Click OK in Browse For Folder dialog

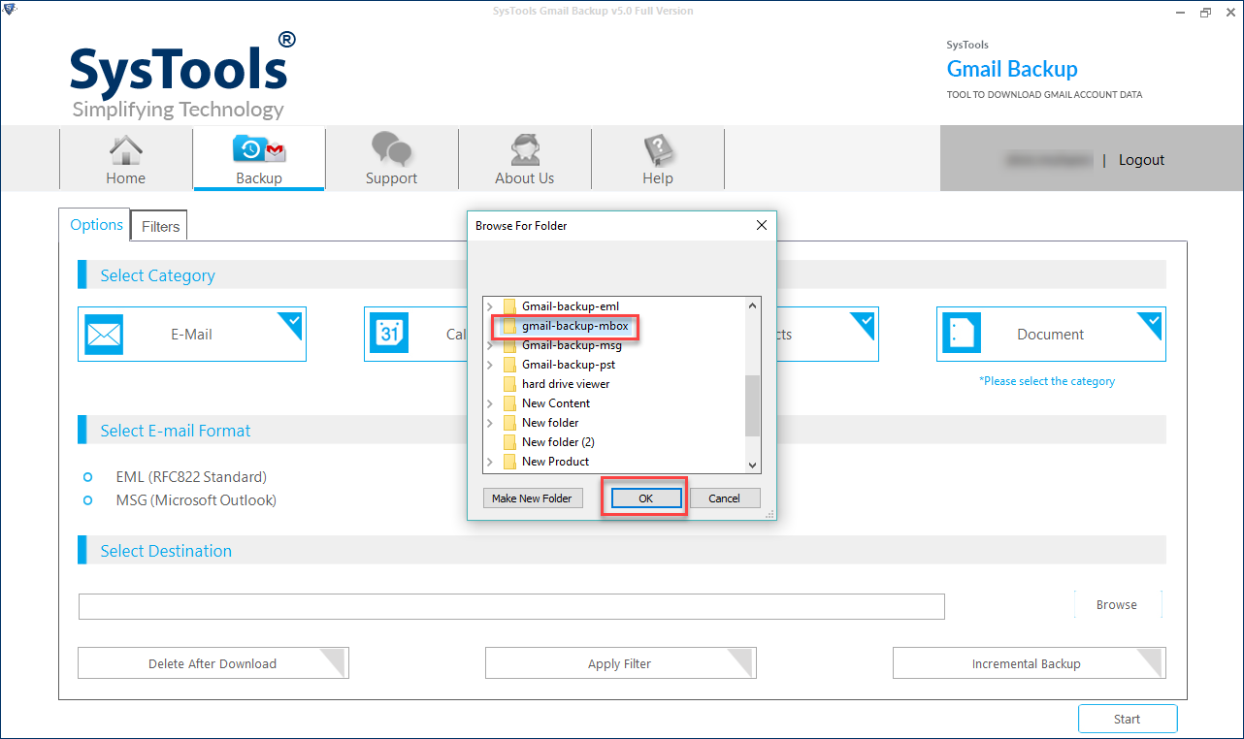645,498
